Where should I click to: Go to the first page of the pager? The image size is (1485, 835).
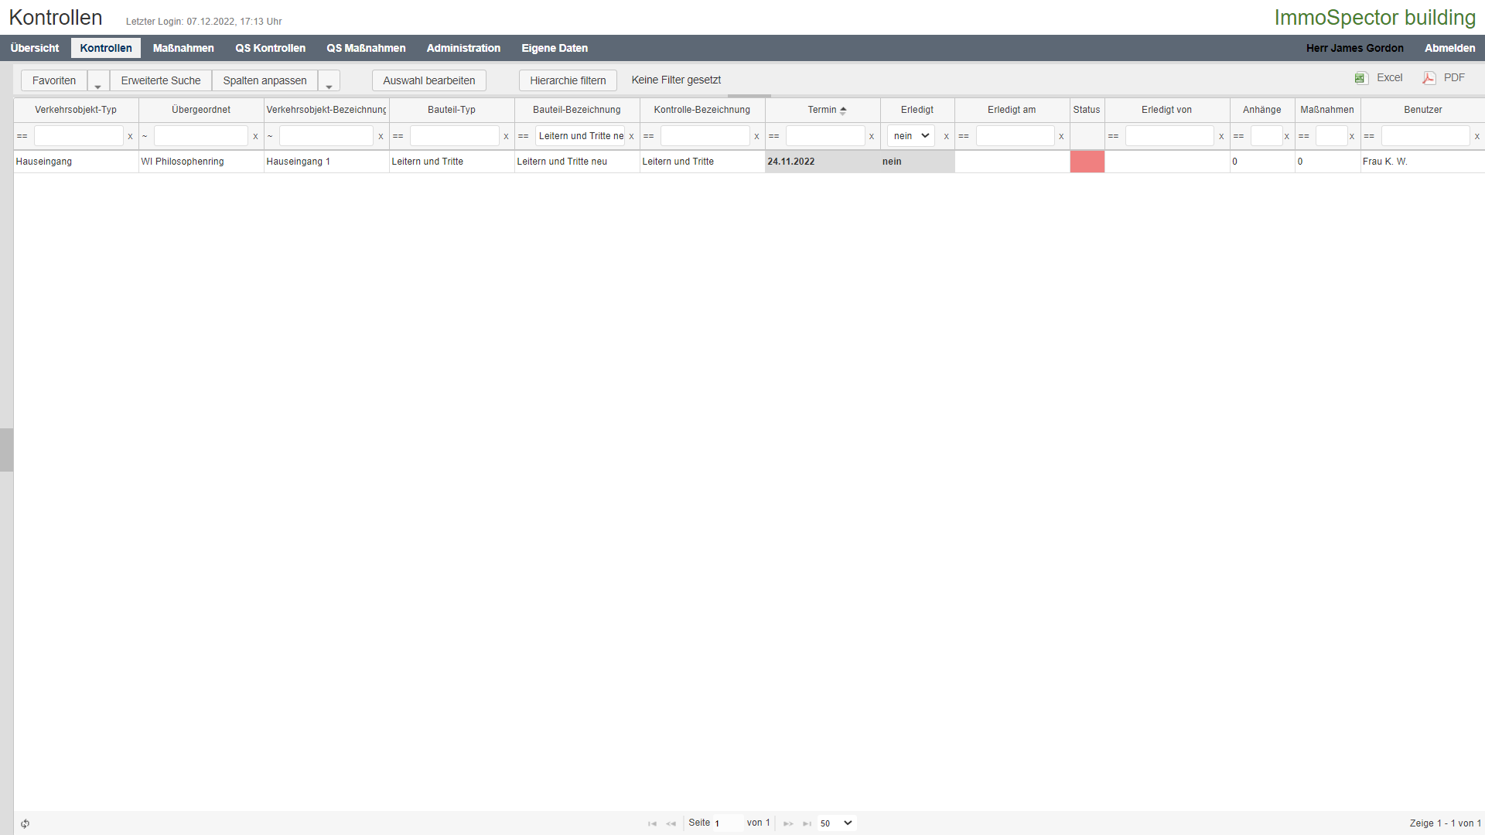click(652, 823)
